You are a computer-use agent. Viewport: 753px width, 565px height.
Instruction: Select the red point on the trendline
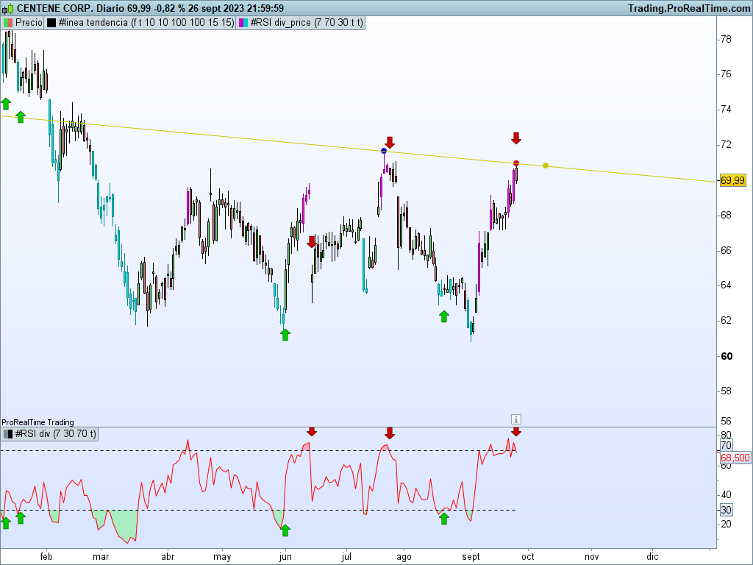[x=516, y=163]
